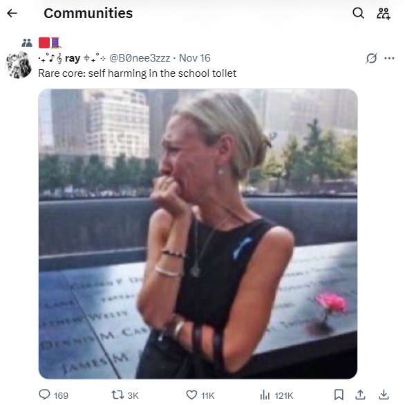Open the three-dot more options menu
Screen dimensions: 405x405
coord(389,58)
